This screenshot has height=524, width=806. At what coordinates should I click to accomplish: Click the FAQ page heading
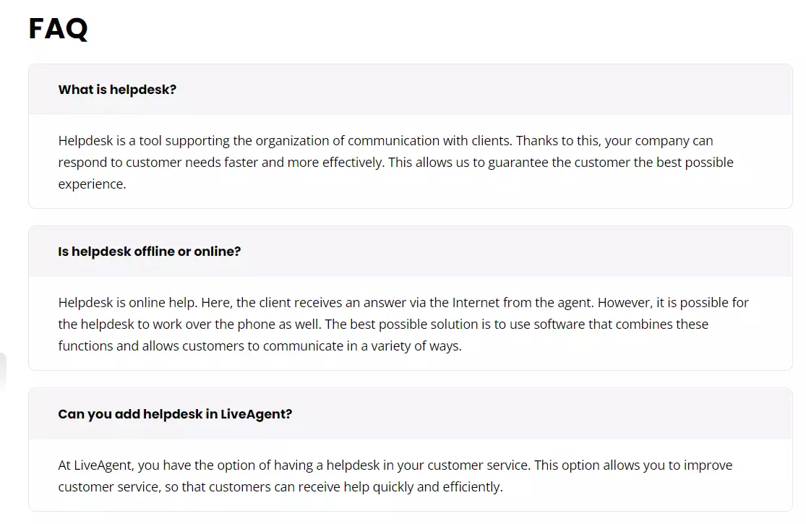(58, 29)
